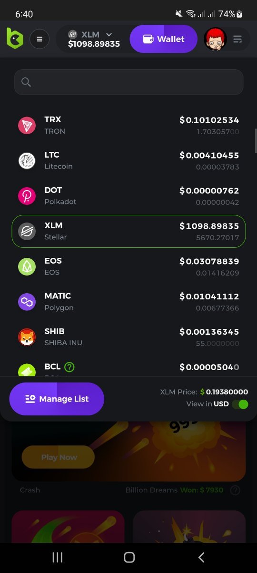Image resolution: width=257 pixels, height=573 pixels.
Task: Tap the green BC.Game logo
Action: pyautogui.click(x=15, y=38)
